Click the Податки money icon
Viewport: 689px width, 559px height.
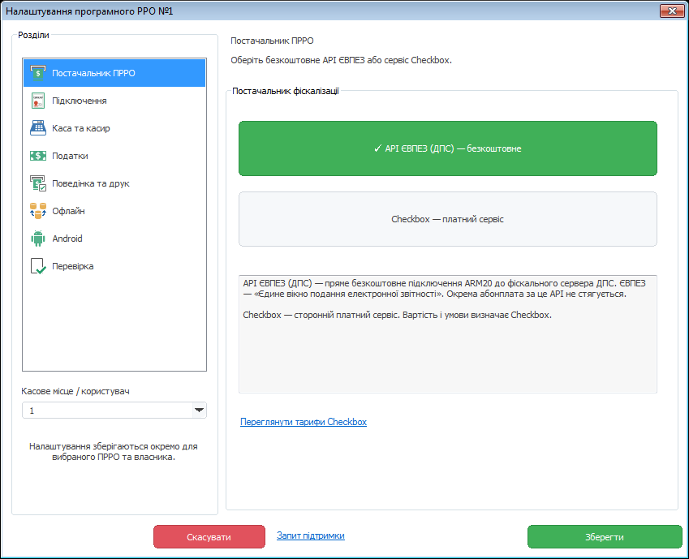[38, 156]
